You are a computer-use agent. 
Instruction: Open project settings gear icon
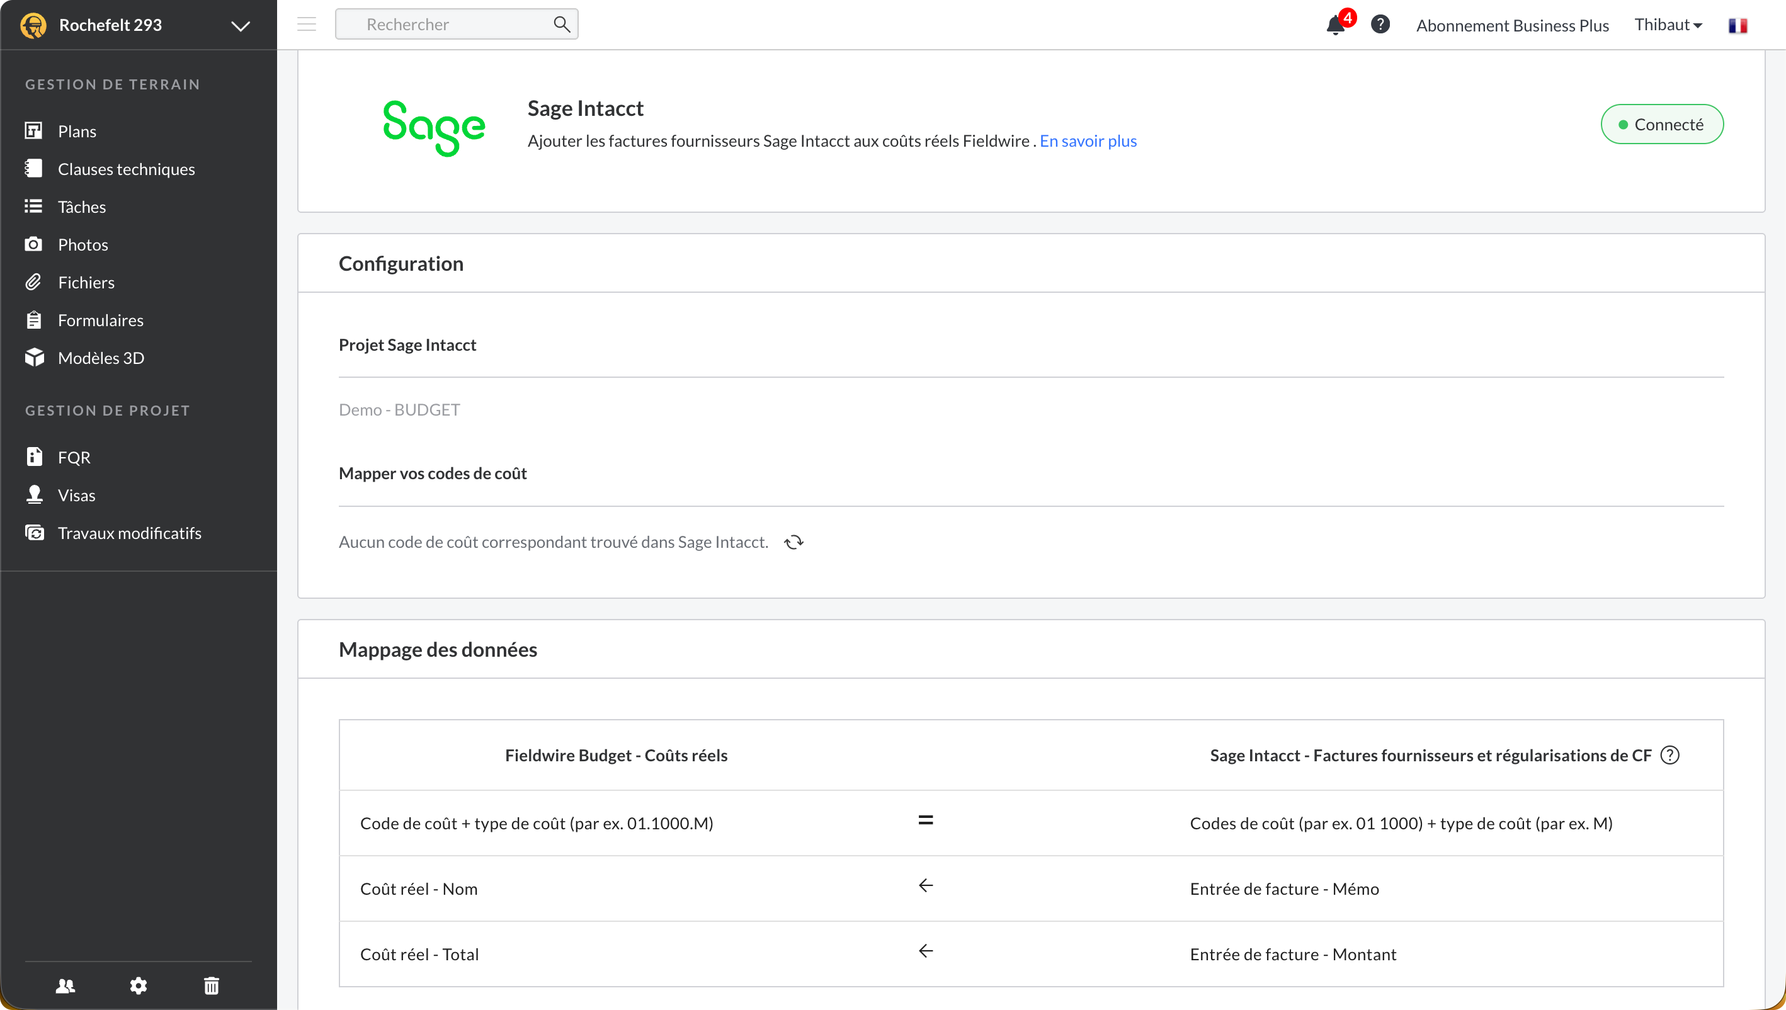coord(139,985)
